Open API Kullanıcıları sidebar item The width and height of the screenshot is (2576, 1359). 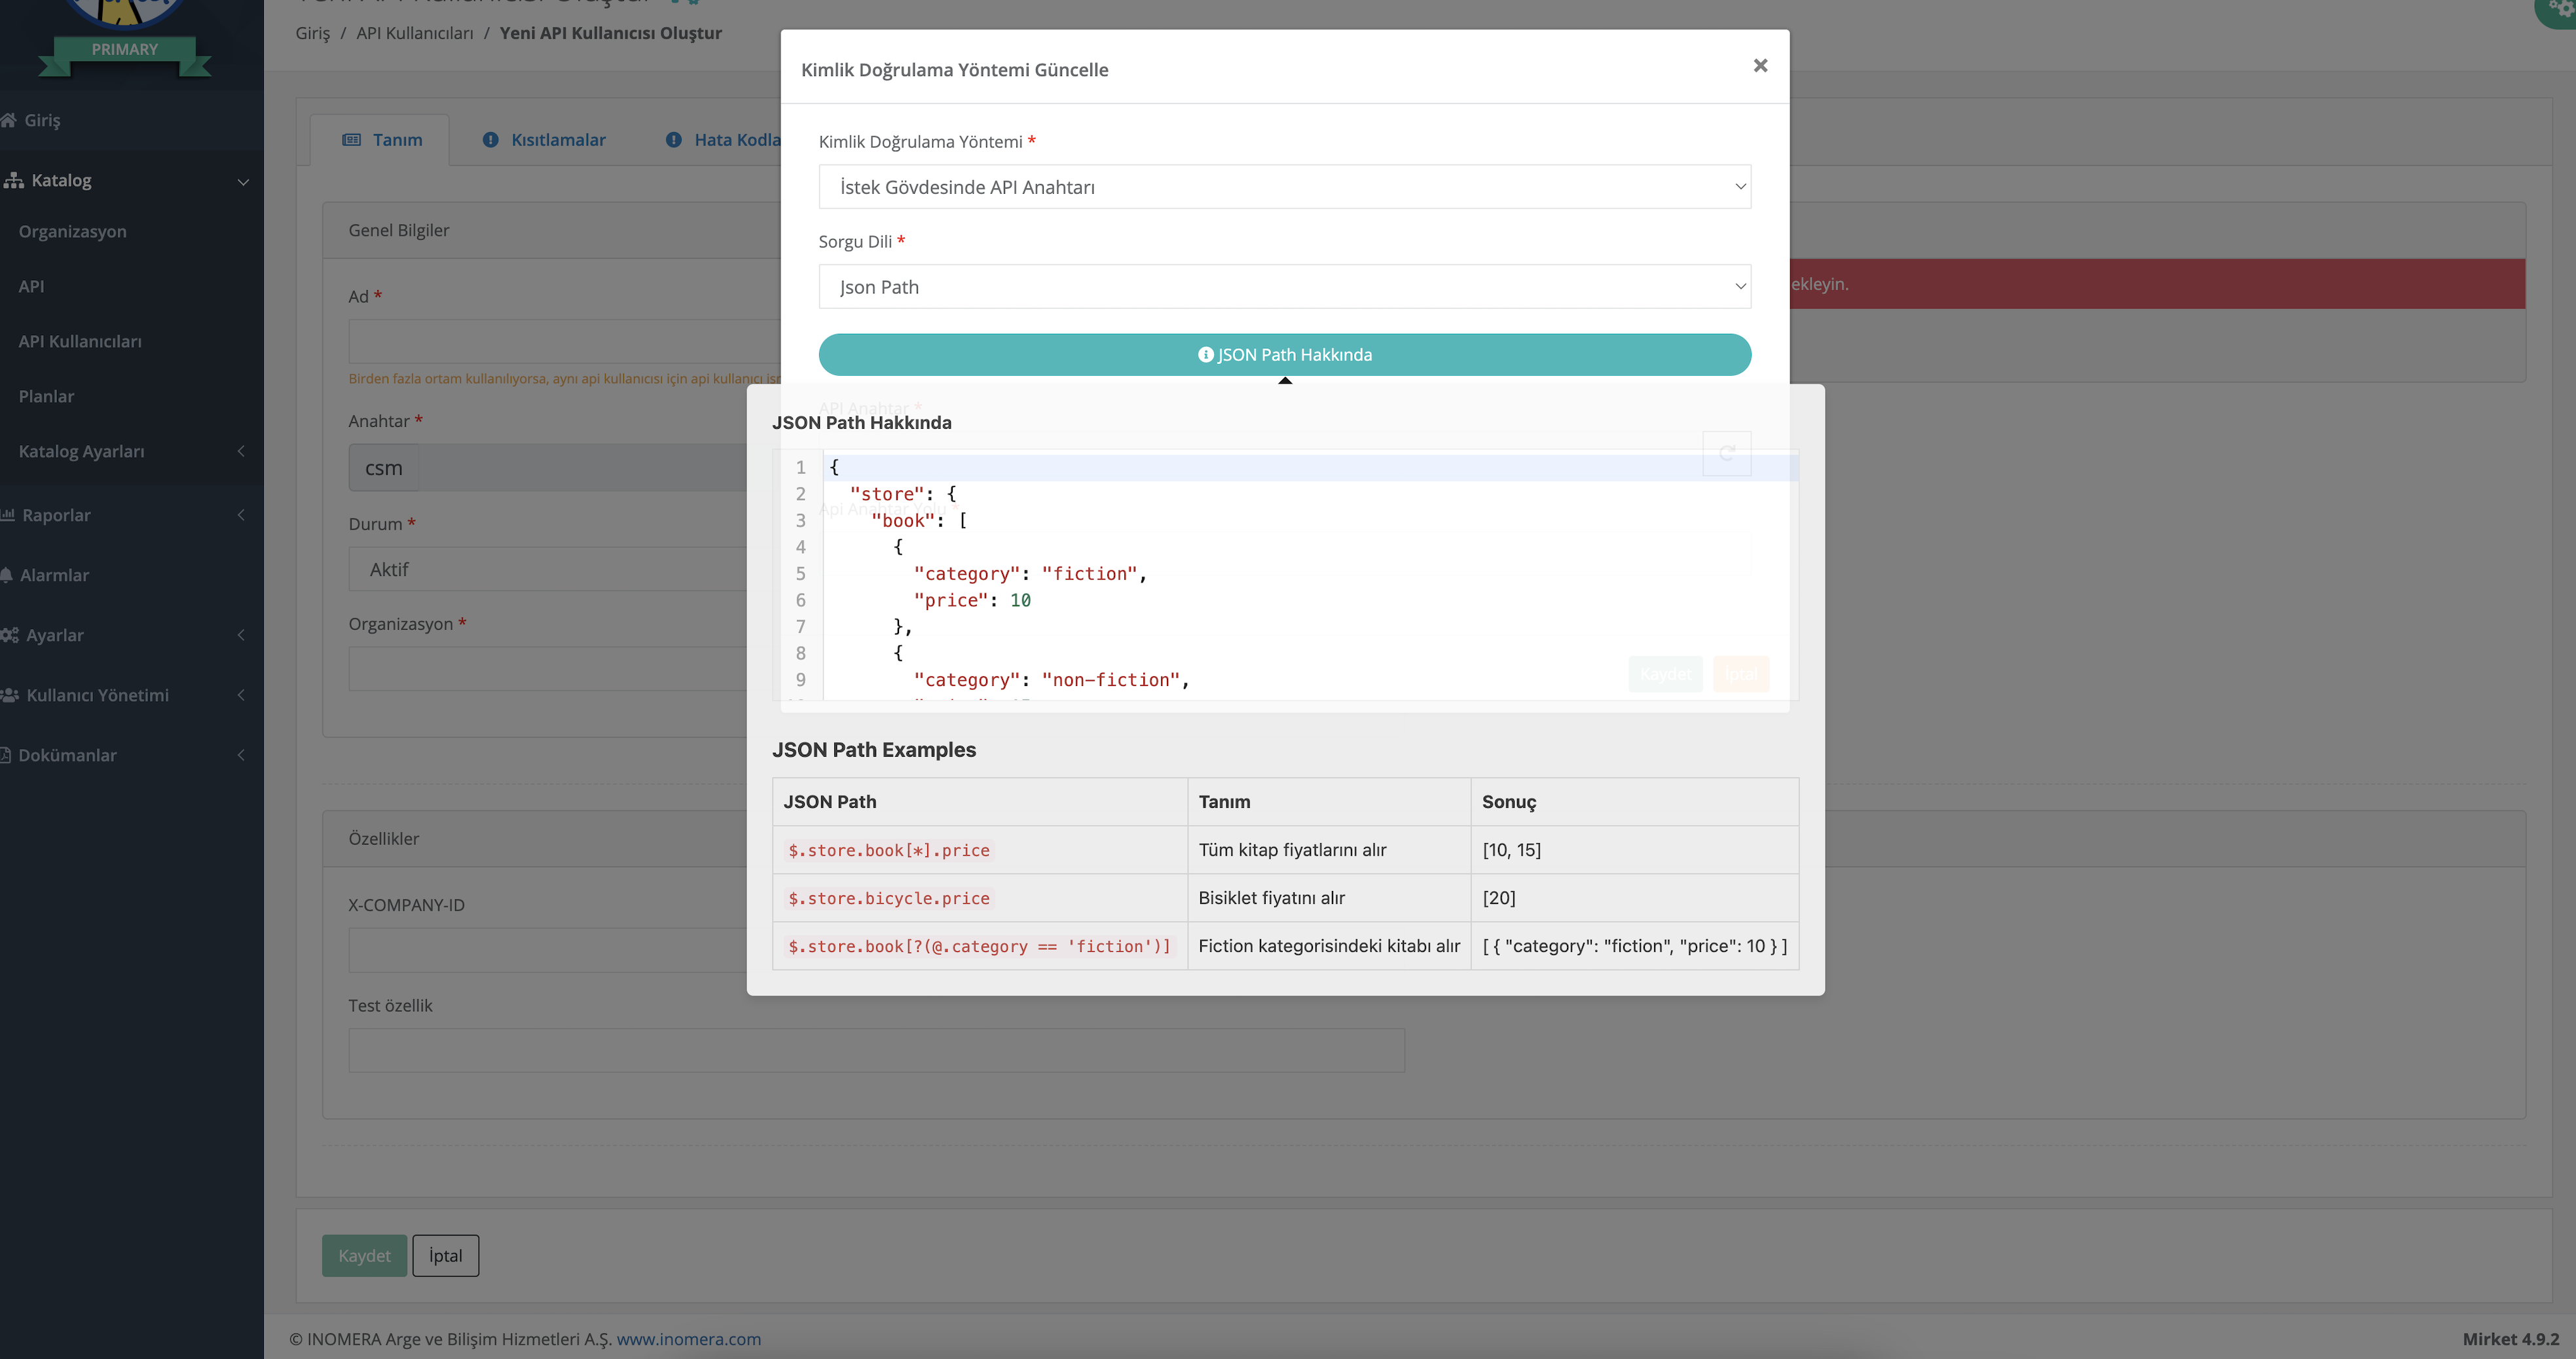[x=80, y=341]
